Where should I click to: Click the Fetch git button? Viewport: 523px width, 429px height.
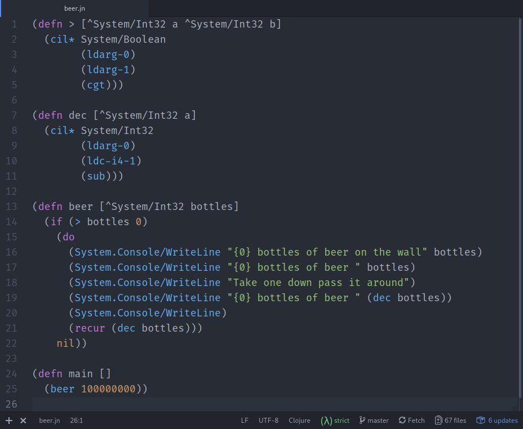pos(411,421)
